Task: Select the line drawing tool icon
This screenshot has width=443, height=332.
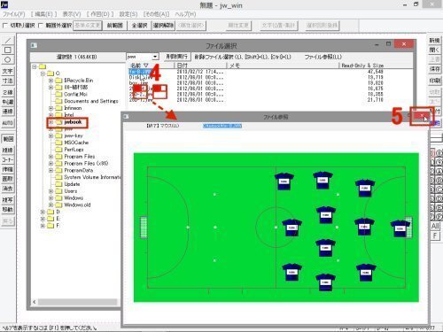Action: tap(8, 41)
